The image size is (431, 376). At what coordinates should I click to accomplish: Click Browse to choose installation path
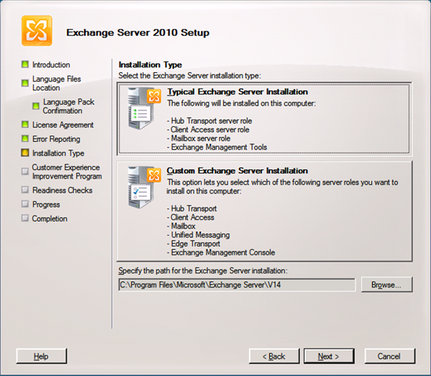386,284
